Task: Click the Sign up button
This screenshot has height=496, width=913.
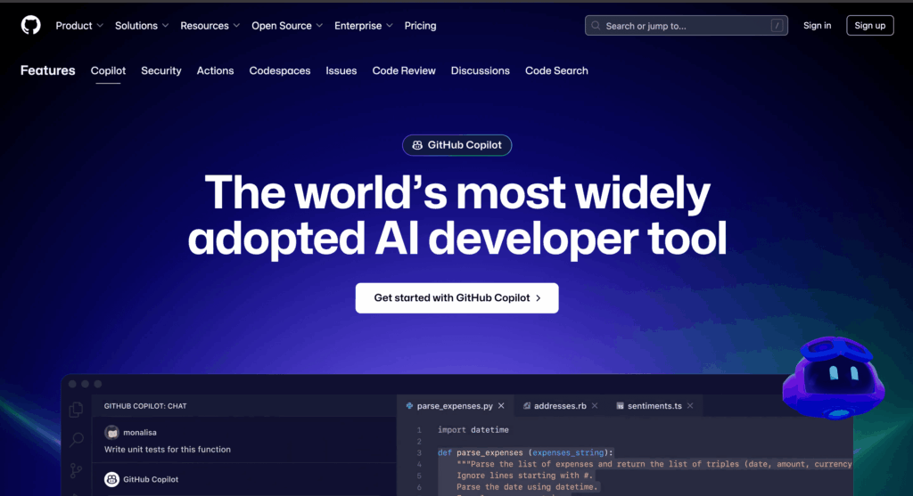Action: (x=869, y=26)
